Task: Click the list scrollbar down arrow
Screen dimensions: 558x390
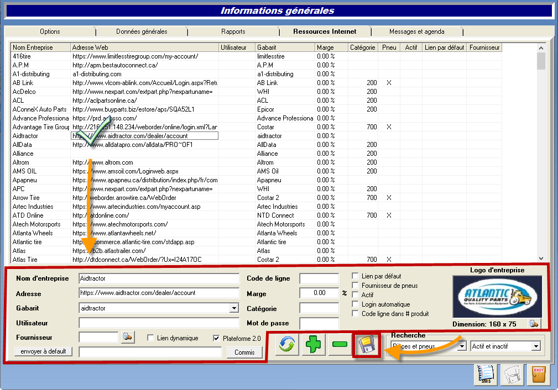Action: point(541,259)
